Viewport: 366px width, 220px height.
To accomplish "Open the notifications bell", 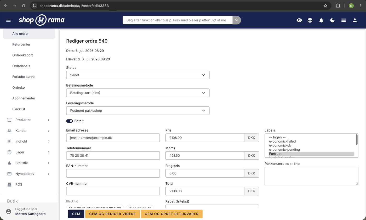I will click(x=321, y=20).
